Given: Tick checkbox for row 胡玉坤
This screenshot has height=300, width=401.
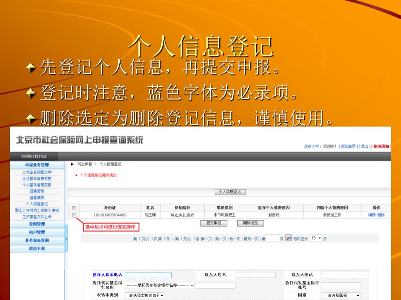Looking at the screenshot, I should point(74,215).
